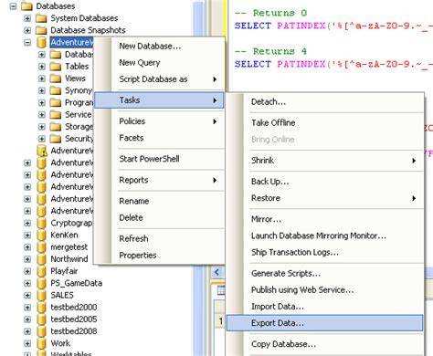The height and width of the screenshot is (356, 433).
Task: Click the Storage folder icon
Action: (56, 127)
